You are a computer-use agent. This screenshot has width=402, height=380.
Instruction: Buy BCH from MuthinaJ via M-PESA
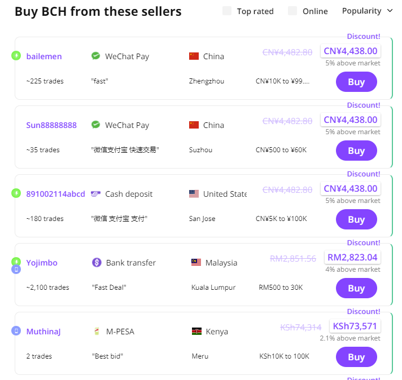pyautogui.click(x=356, y=357)
